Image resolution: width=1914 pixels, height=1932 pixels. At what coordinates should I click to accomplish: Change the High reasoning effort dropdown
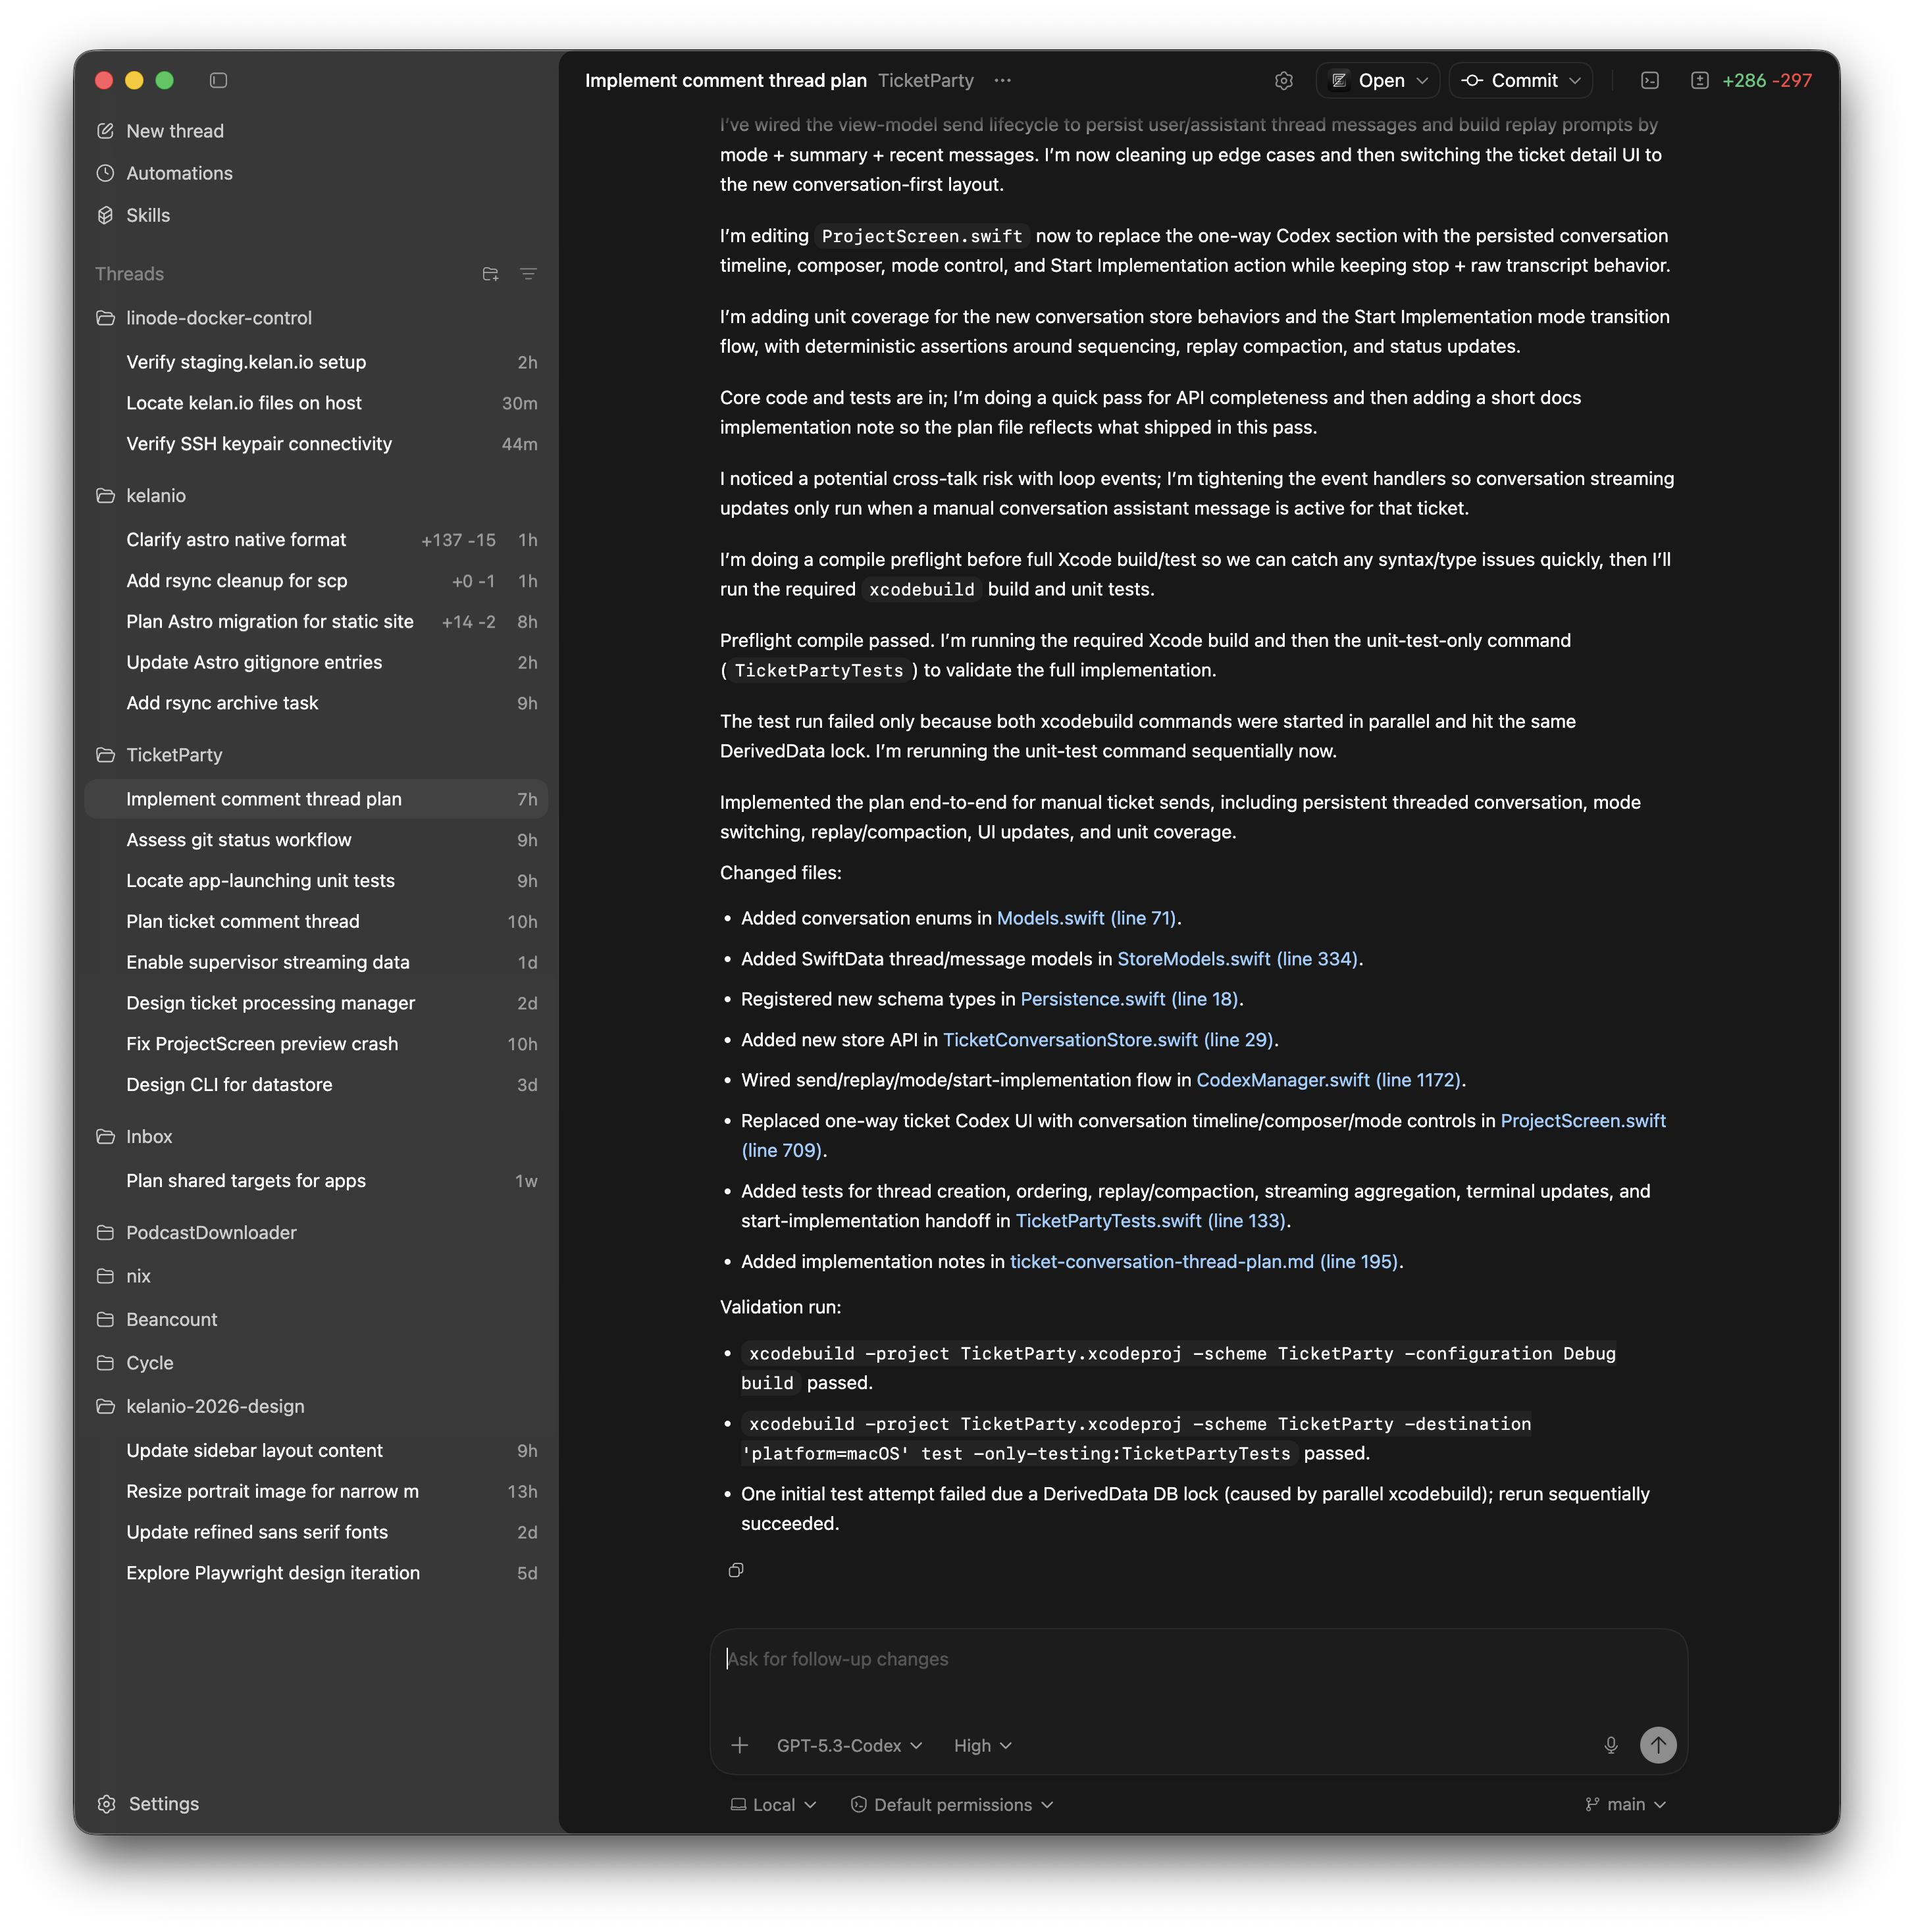click(x=982, y=1745)
